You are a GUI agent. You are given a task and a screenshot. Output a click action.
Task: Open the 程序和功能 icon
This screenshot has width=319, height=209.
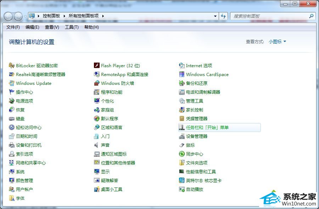pos(97,92)
